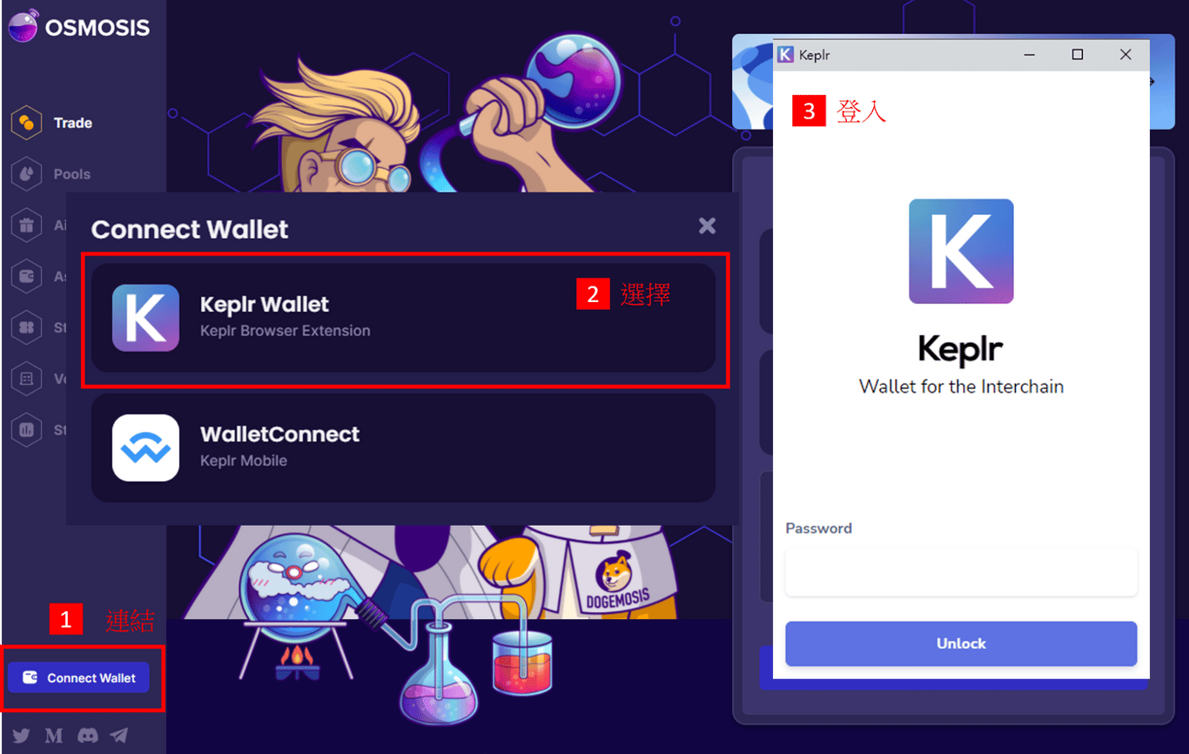Select the Keplr Wallet K icon
The width and height of the screenshot is (1189, 754).
[145, 318]
